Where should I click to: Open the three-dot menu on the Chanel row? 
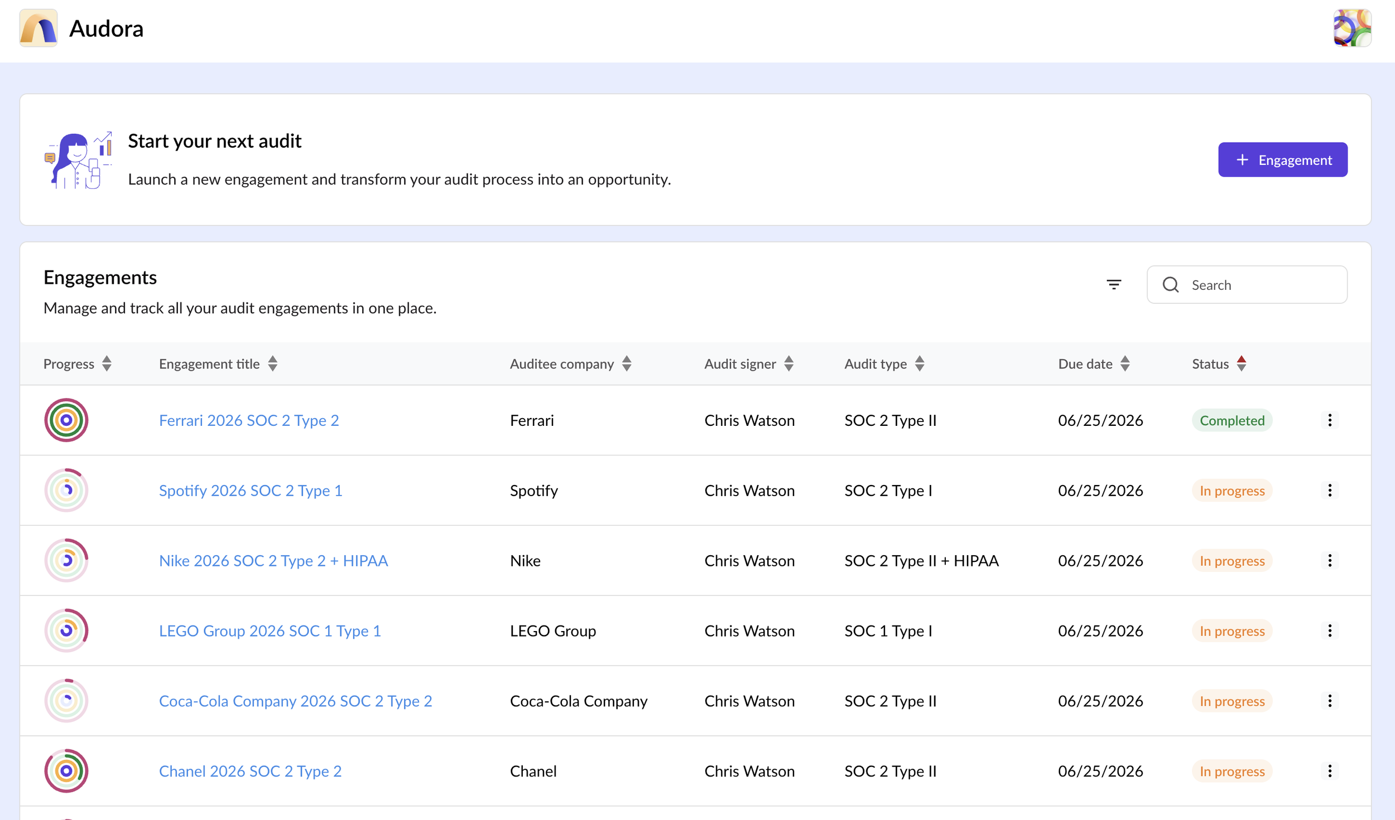coord(1330,771)
